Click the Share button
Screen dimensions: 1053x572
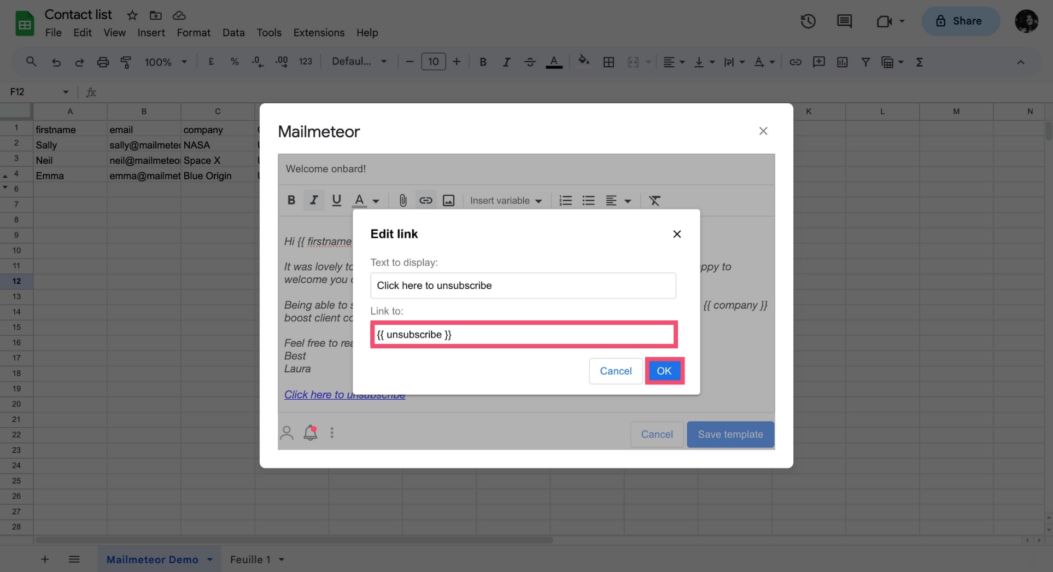(x=961, y=21)
